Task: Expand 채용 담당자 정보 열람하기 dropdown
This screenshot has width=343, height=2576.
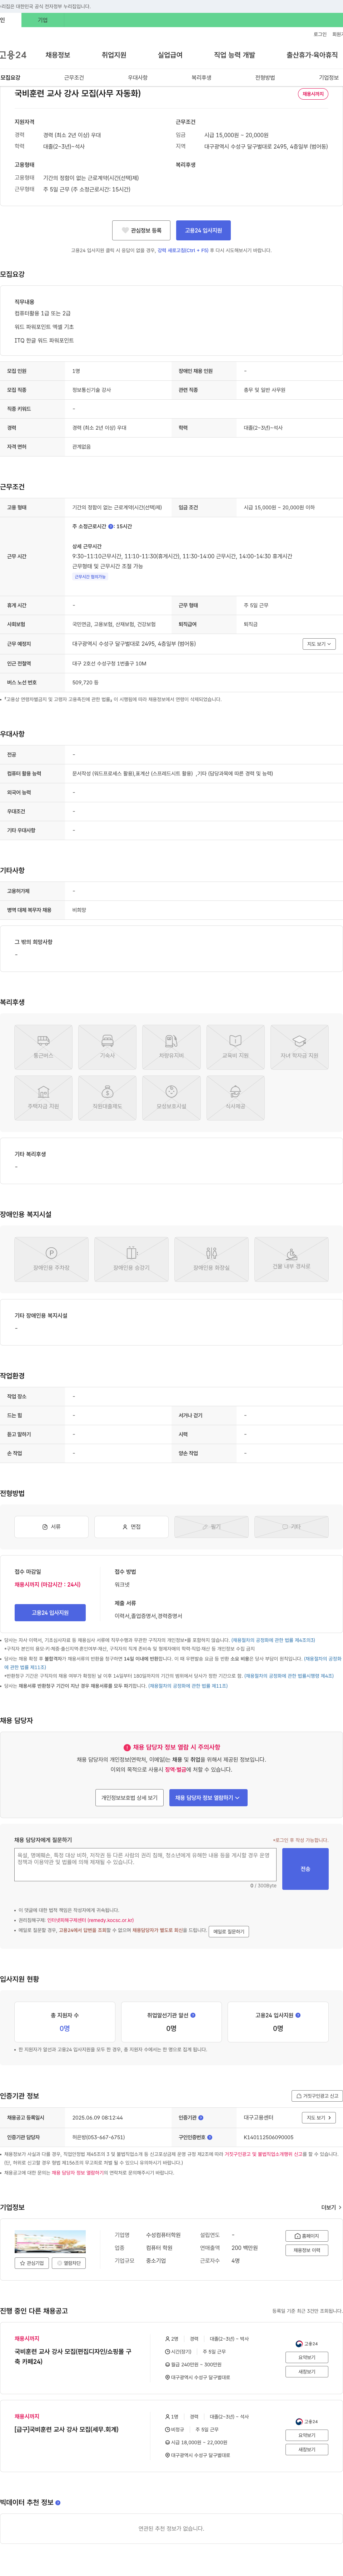Action: tap(208, 1798)
